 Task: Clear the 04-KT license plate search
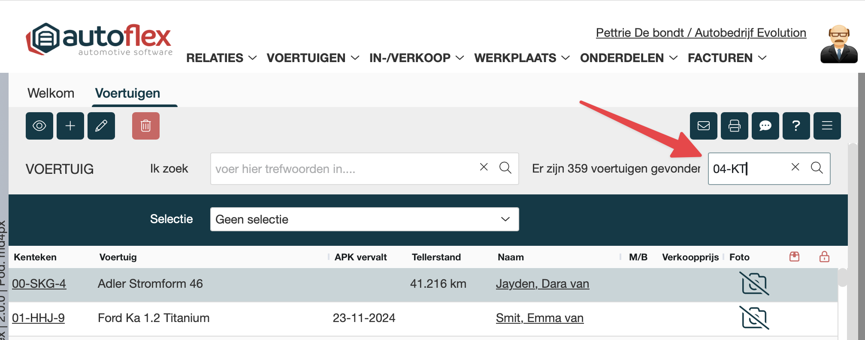795,167
